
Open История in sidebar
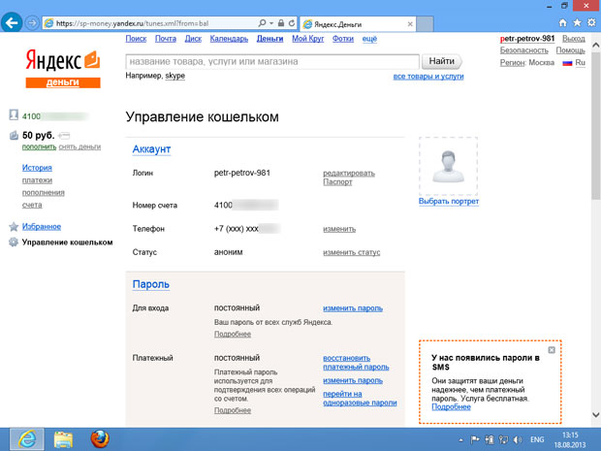37,168
